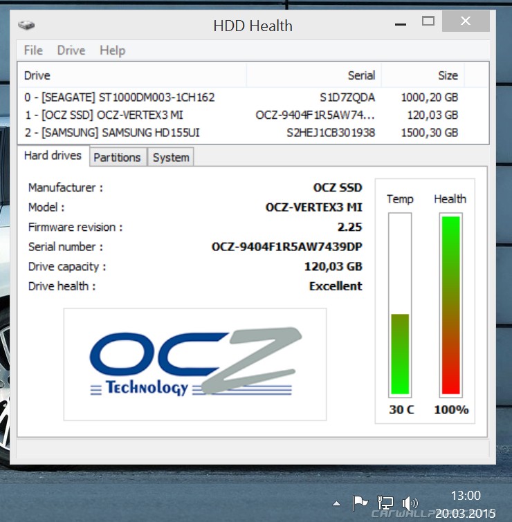Click the 30 C temperature value

[x=401, y=409]
